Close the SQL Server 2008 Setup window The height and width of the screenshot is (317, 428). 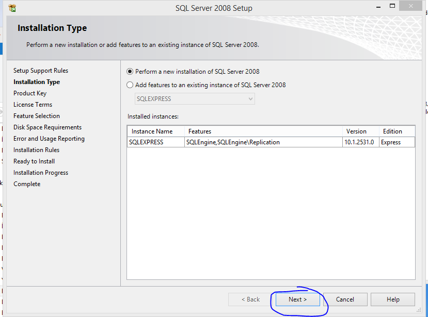410,6
